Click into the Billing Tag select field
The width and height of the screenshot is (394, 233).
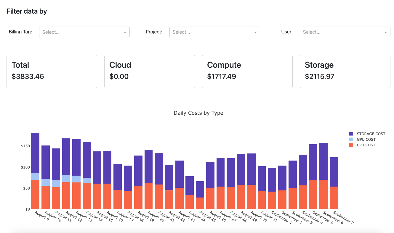coord(84,32)
